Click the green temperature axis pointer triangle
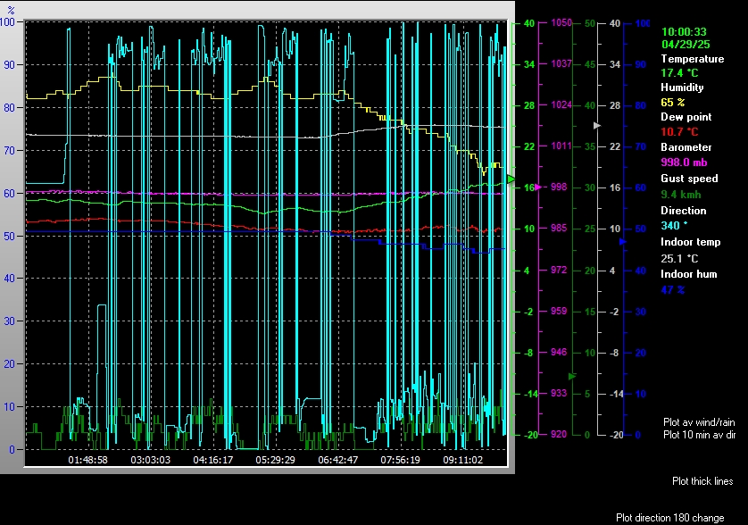Viewport: 748px width, 525px height. tap(511, 179)
